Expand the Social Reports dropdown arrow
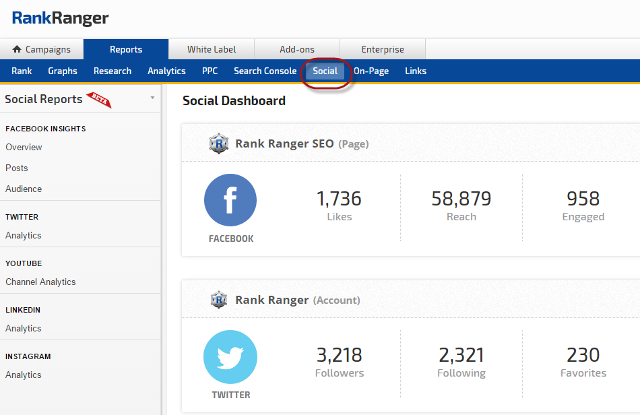This screenshot has height=415, width=640. point(152,98)
